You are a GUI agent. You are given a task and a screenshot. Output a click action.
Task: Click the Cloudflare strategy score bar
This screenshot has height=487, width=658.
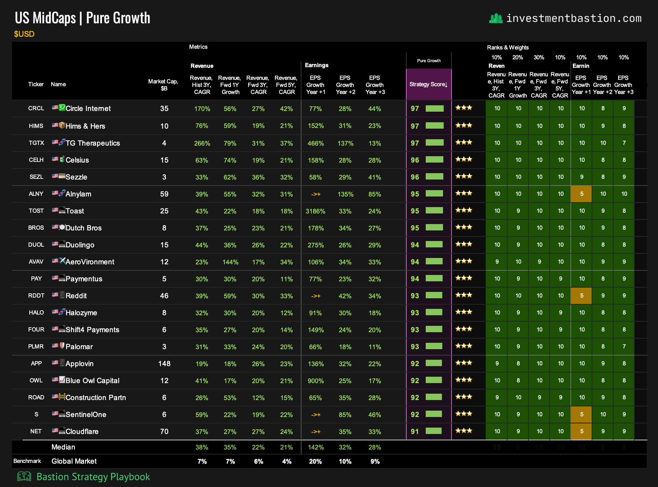pos(433,431)
